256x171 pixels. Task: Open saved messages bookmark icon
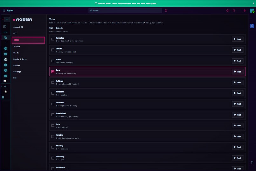point(234,11)
